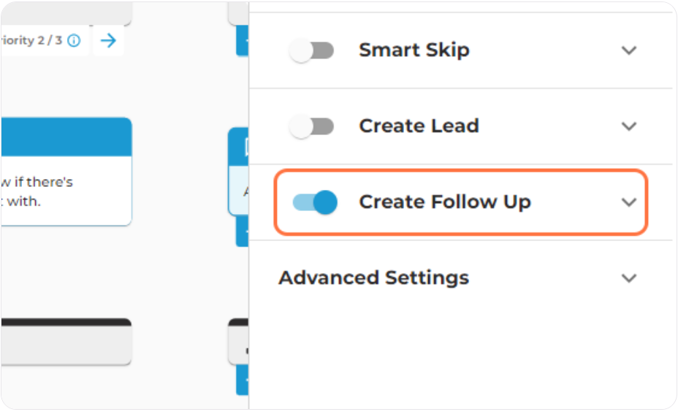The image size is (678, 412).
Task: Select the blue header of the left card
Action: 66,137
